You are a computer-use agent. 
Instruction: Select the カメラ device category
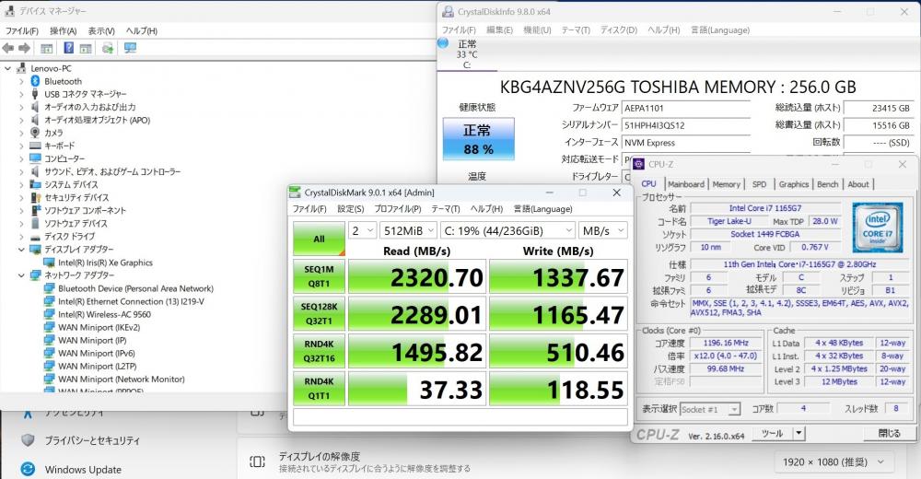pos(53,133)
